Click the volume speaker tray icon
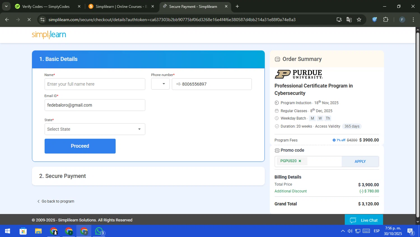The height and width of the screenshot is (237, 420). 350,231
